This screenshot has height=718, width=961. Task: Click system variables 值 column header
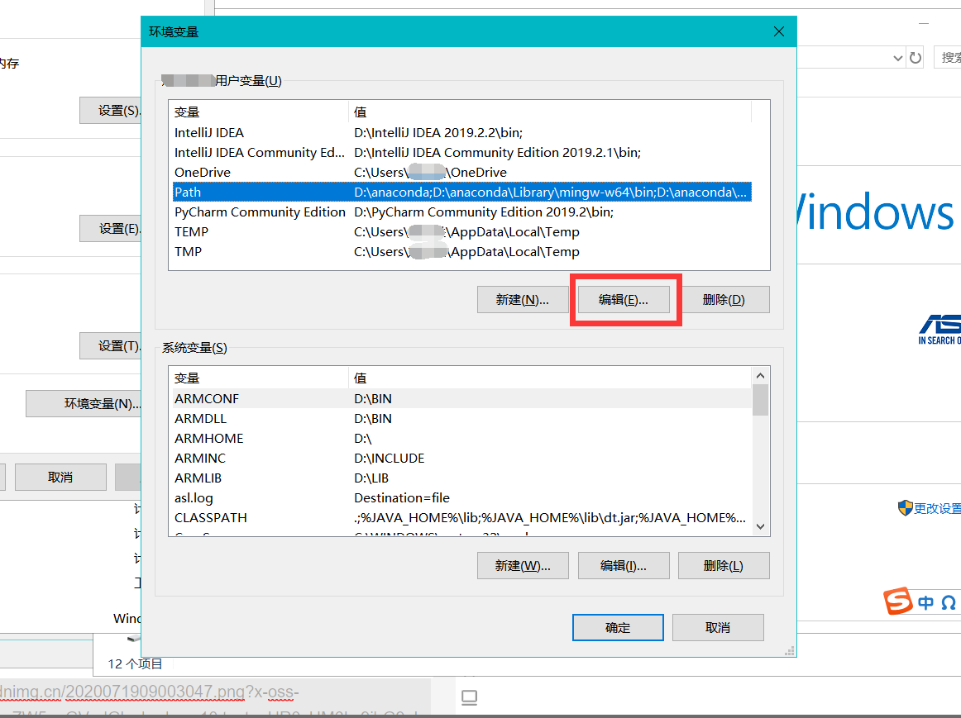pos(550,378)
